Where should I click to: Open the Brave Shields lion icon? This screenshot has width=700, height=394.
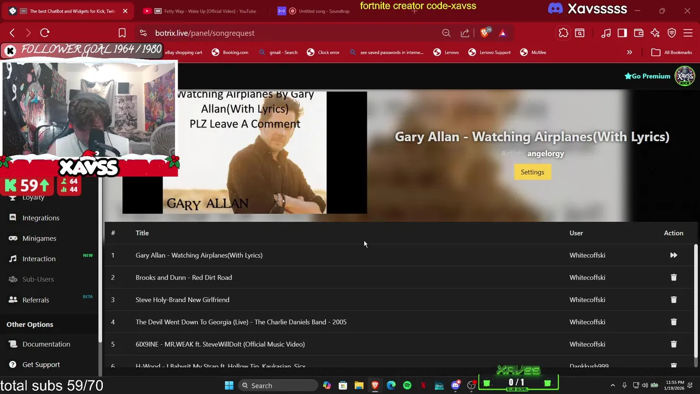click(x=485, y=33)
